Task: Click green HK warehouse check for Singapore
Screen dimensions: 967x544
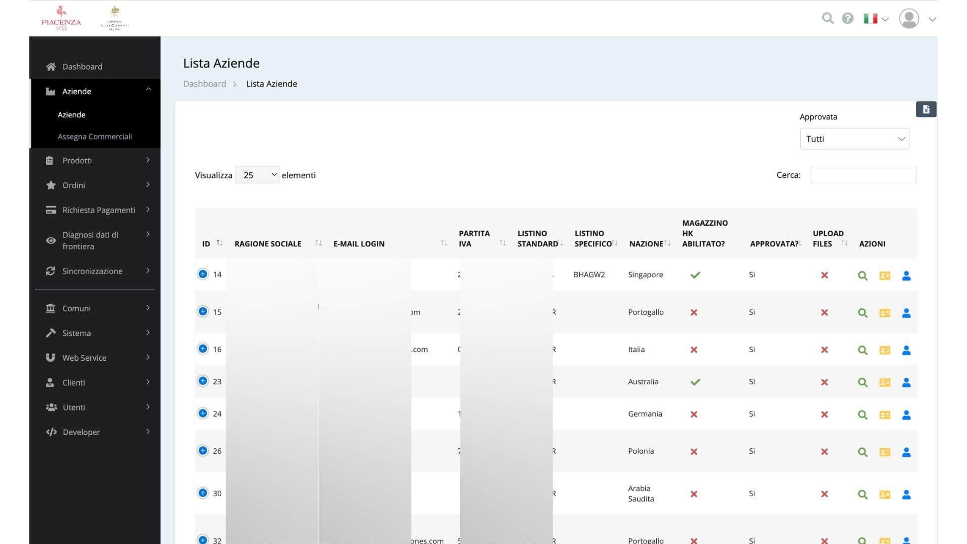Action: (x=695, y=275)
